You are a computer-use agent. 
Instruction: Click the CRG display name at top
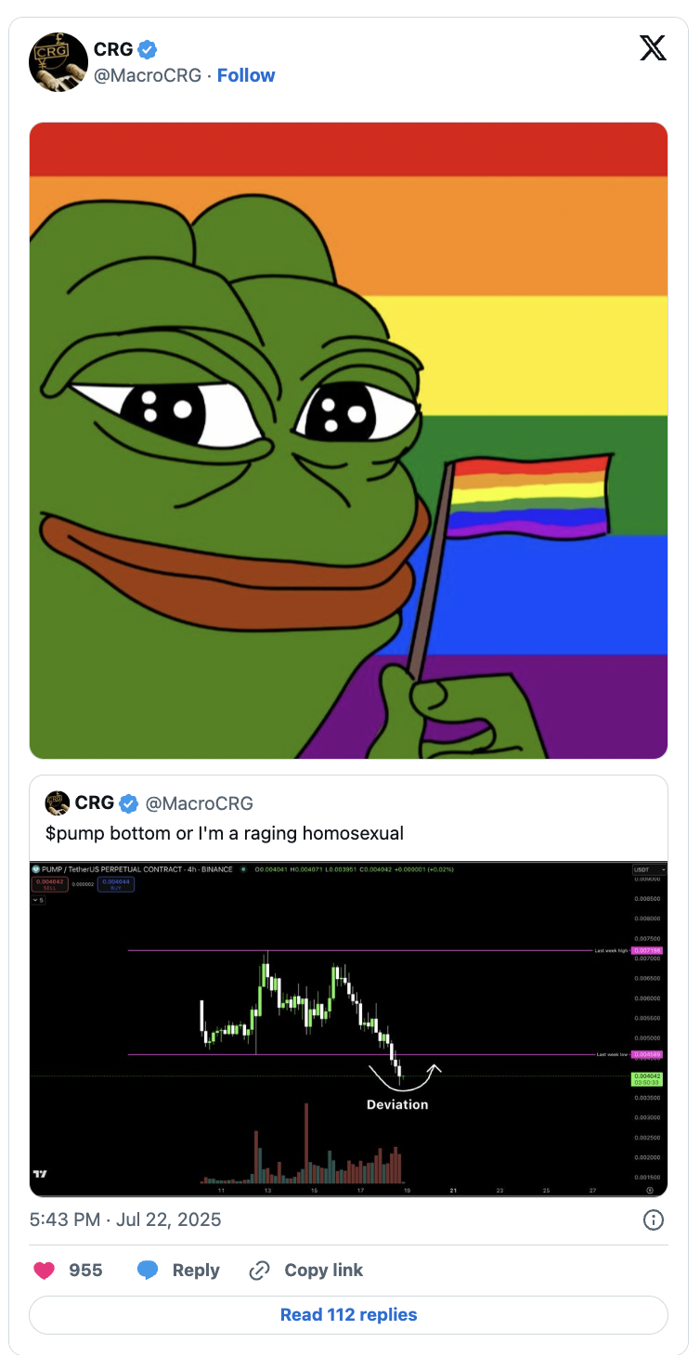coord(113,49)
